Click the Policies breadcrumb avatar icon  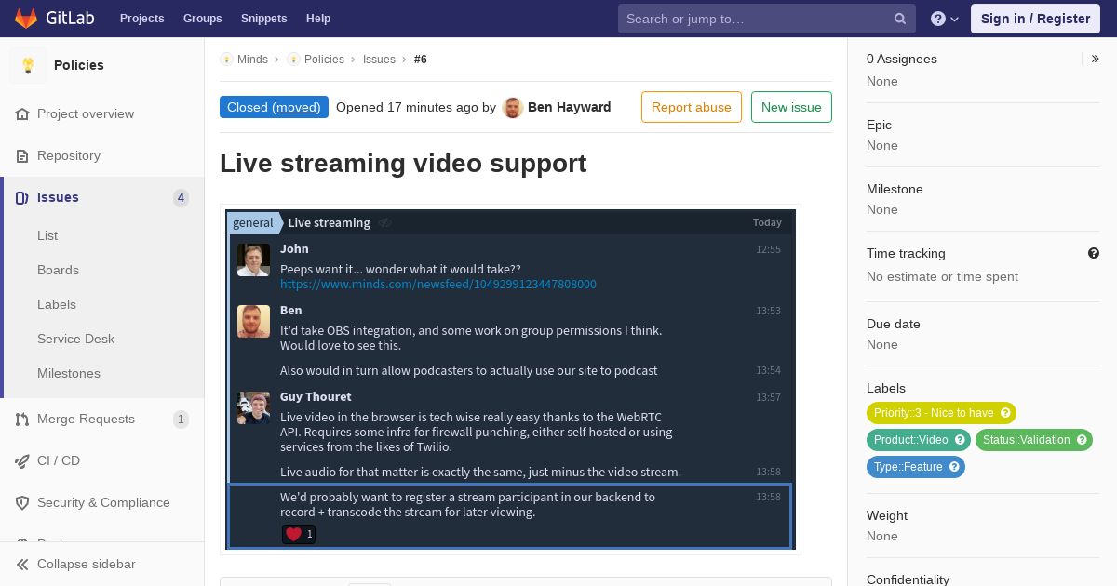tap(293, 59)
